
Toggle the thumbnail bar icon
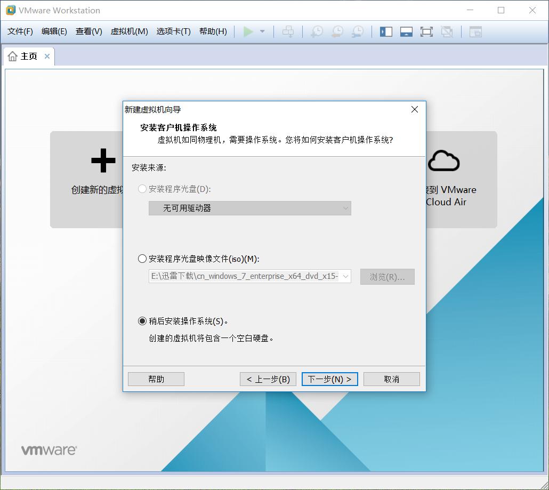point(406,31)
